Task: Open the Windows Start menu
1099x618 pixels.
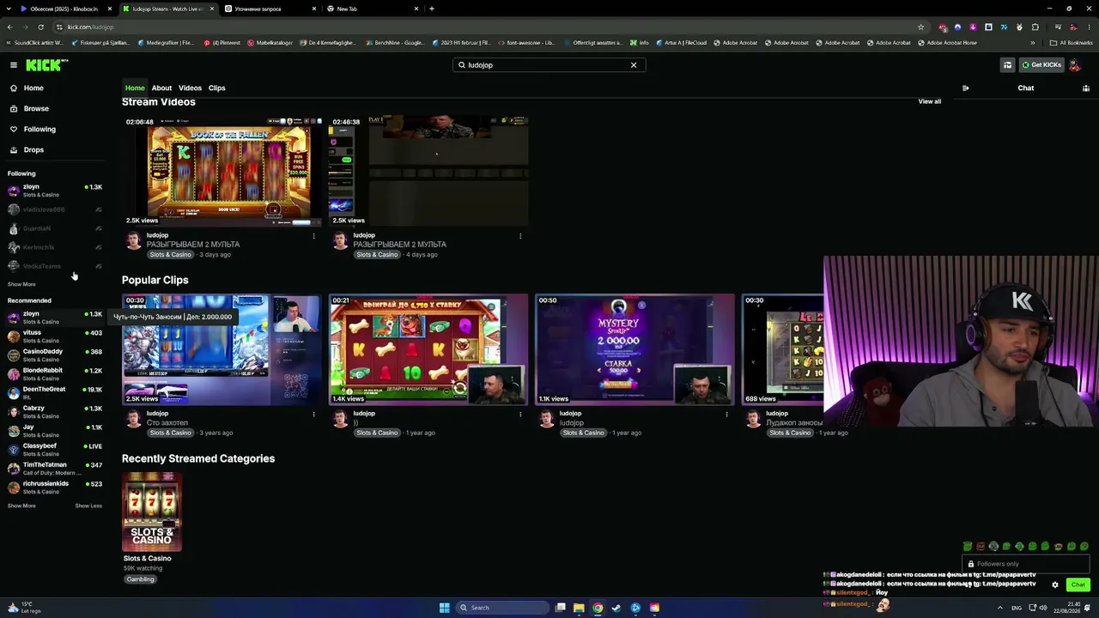Action: (445, 608)
